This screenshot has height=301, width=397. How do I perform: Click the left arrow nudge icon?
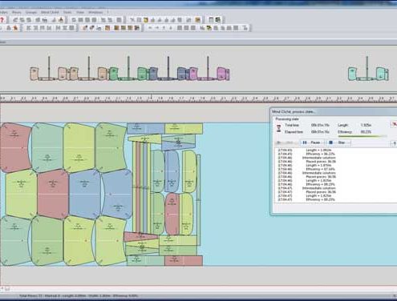[x=150, y=28]
